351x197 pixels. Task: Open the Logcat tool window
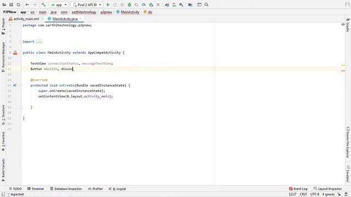[x=117, y=189]
